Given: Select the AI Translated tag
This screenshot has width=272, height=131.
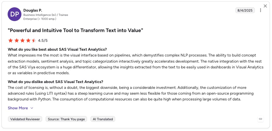Looking at the screenshot, I should pos(103,119).
